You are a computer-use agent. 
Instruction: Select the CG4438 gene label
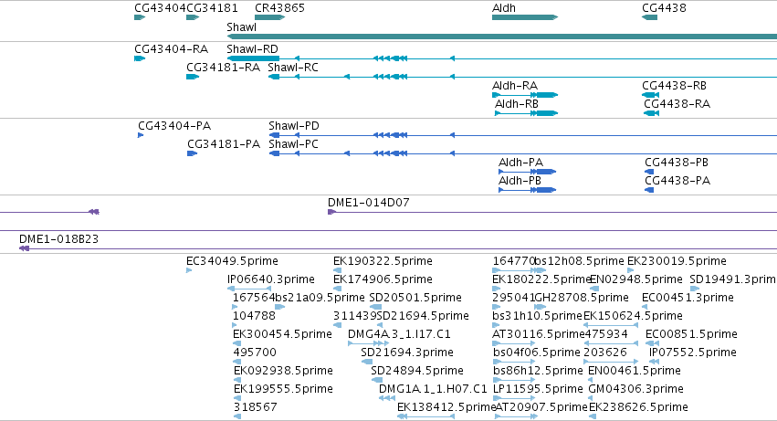[x=664, y=8]
